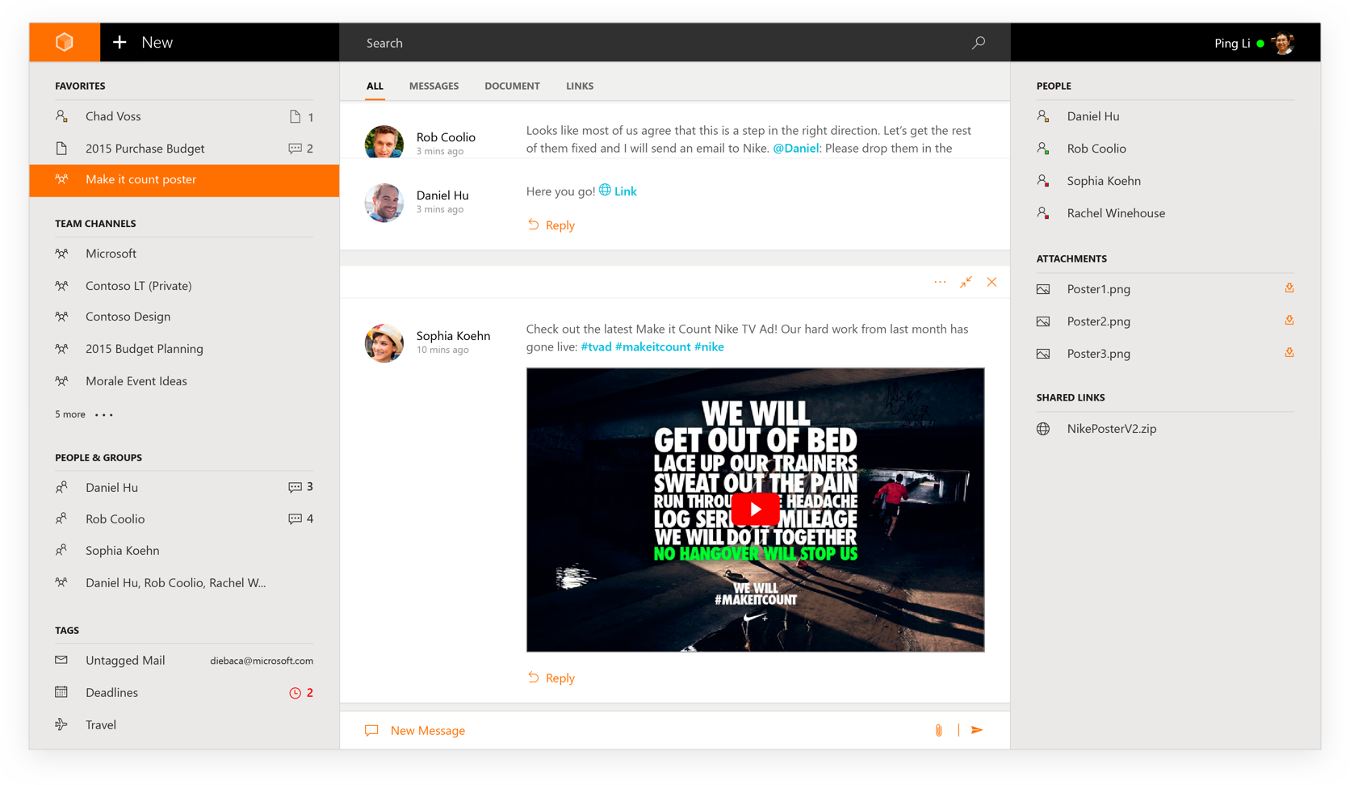Click the paperclip attach icon
1350x785 pixels.
938,730
